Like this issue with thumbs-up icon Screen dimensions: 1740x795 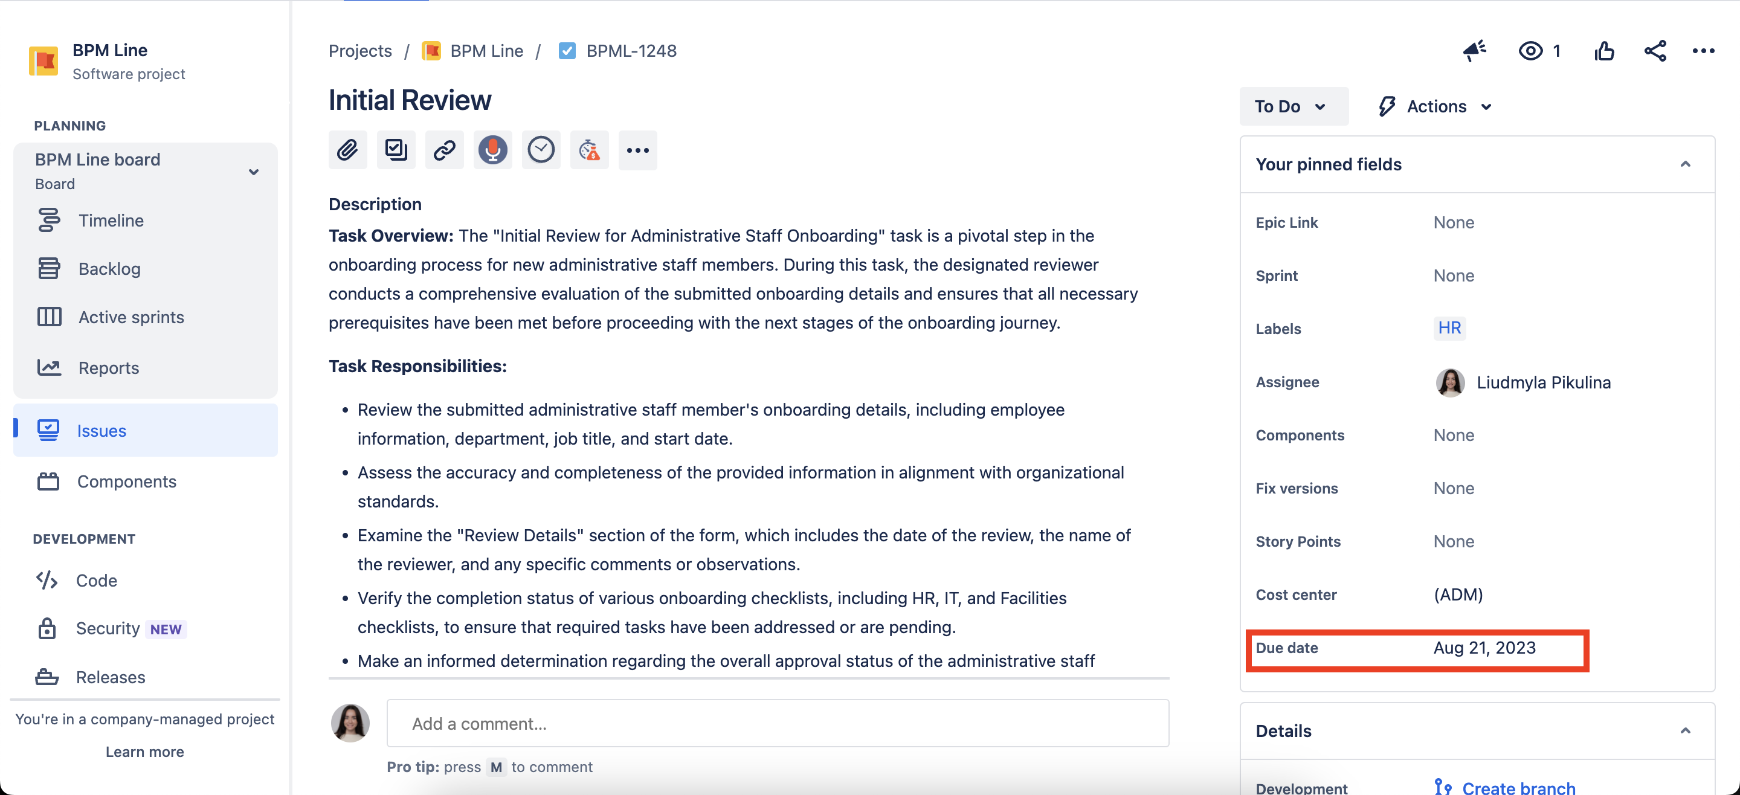coord(1604,51)
